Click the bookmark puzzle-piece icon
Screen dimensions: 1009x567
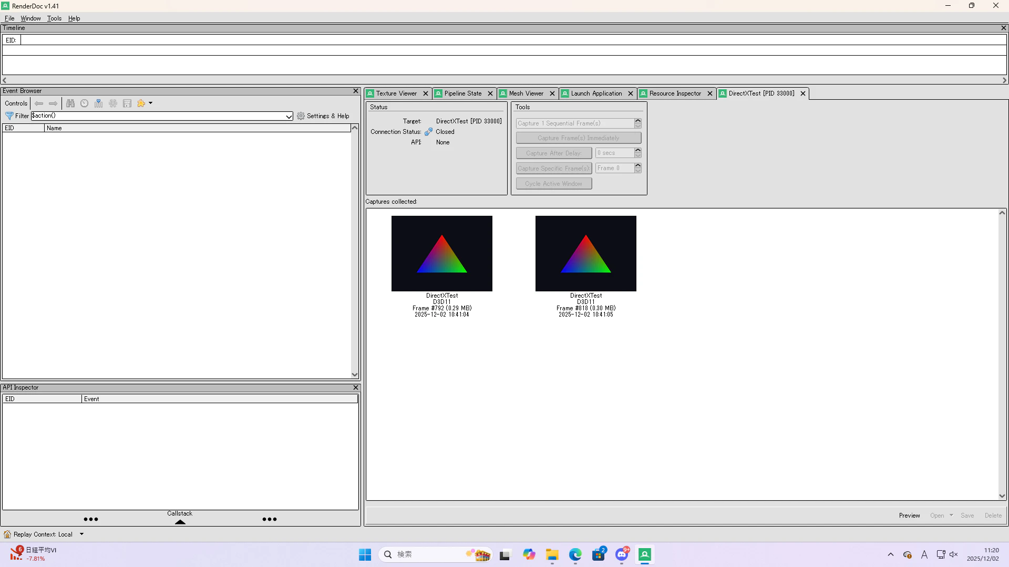(x=141, y=103)
